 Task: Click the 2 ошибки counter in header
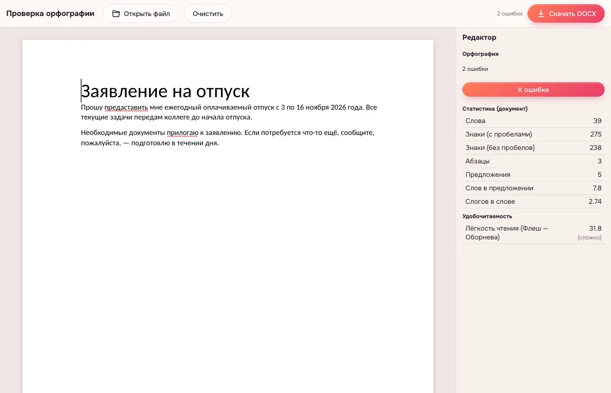tap(510, 13)
